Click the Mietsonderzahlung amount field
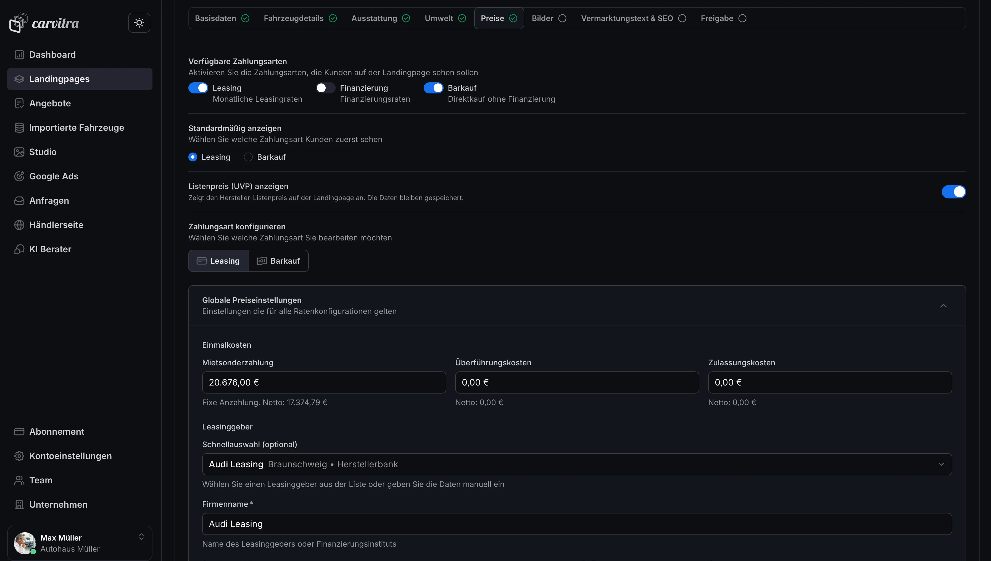 click(x=324, y=382)
